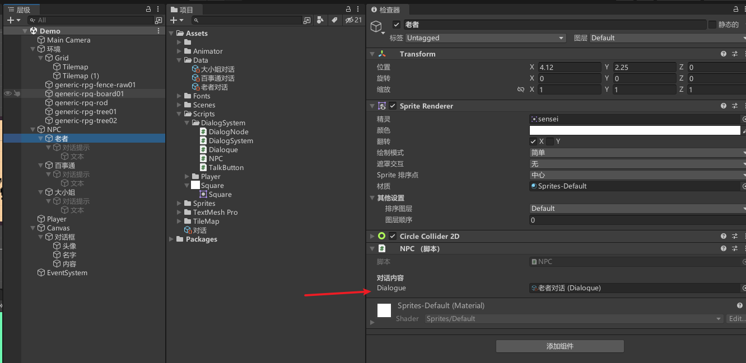Image resolution: width=746 pixels, height=363 pixels.
Task: Lock the 层级 hierarchy panel
Action: coord(148,10)
